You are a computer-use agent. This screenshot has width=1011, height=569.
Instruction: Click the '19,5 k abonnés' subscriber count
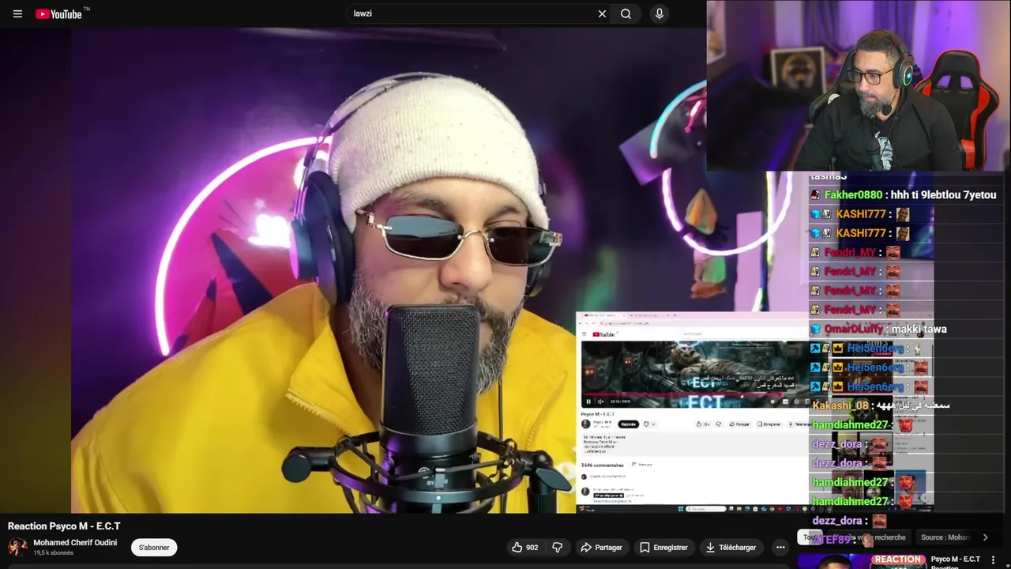pyautogui.click(x=53, y=553)
